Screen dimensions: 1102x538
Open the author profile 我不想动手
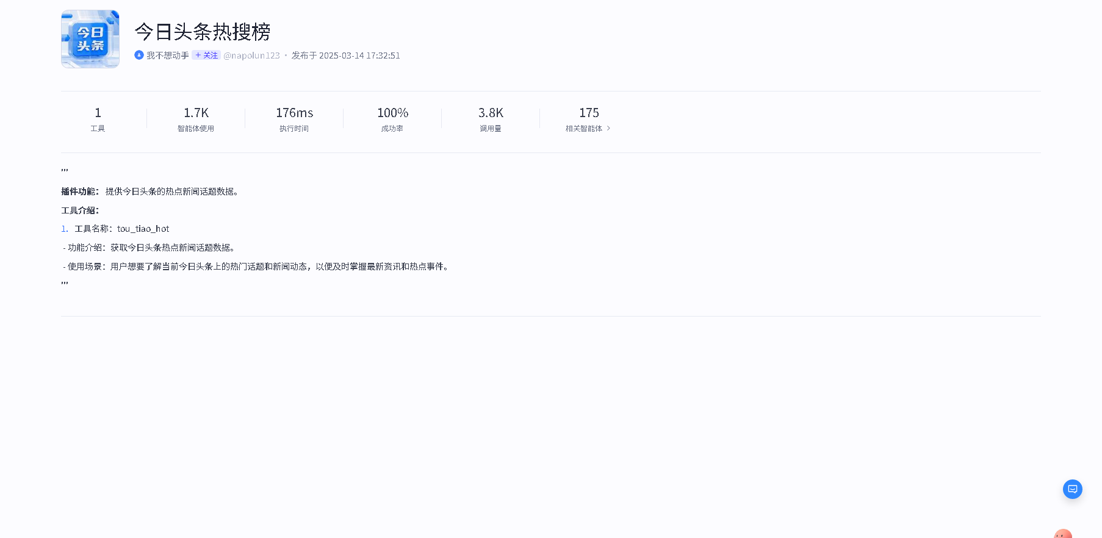168,56
